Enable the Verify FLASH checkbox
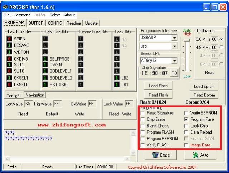The width and height of the screenshot is (229, 173). (143, 145)
